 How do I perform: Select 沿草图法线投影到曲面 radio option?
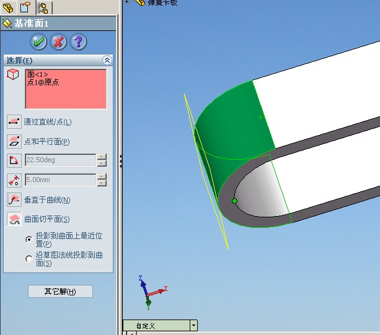(29, 259)
